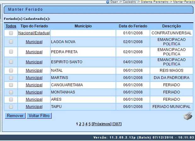Click the FERIADO MUNICIPAL description

point(171,107)
